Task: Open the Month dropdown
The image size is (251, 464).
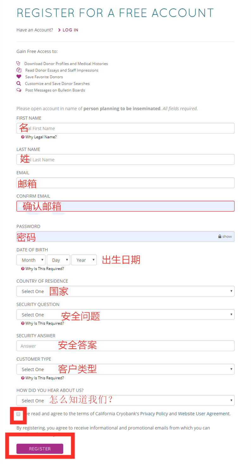Action: [x=31, y=260]
